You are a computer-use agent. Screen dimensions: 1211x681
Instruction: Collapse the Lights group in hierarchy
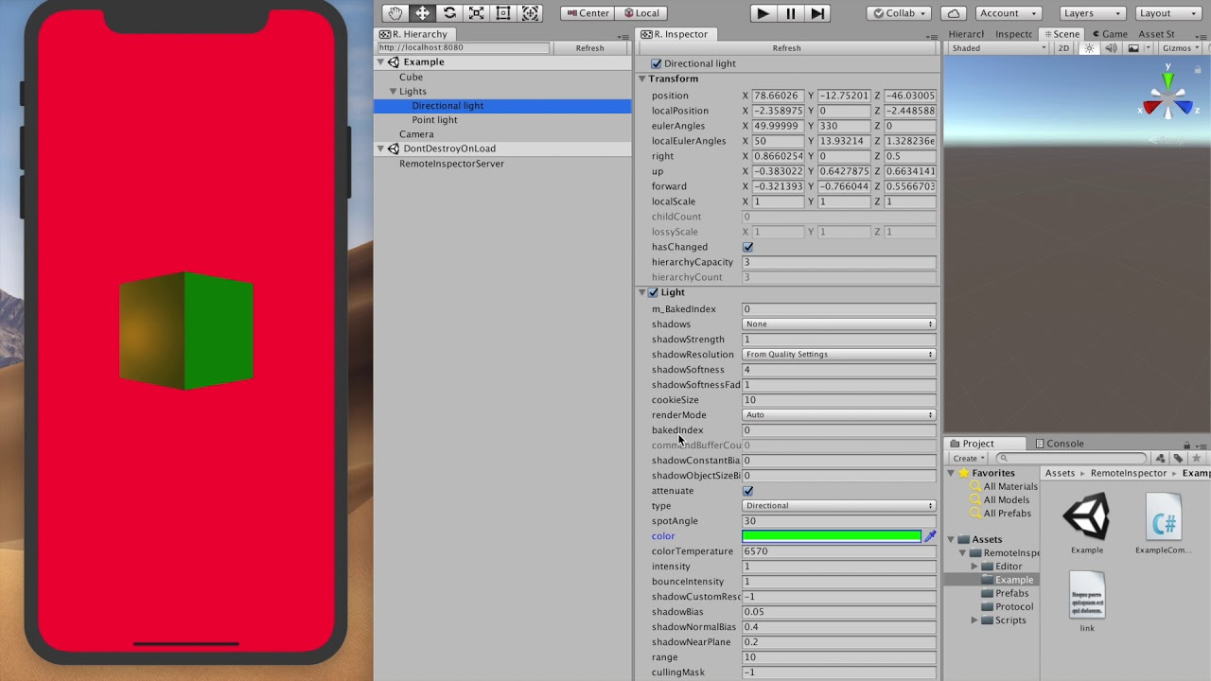[393, 92]
